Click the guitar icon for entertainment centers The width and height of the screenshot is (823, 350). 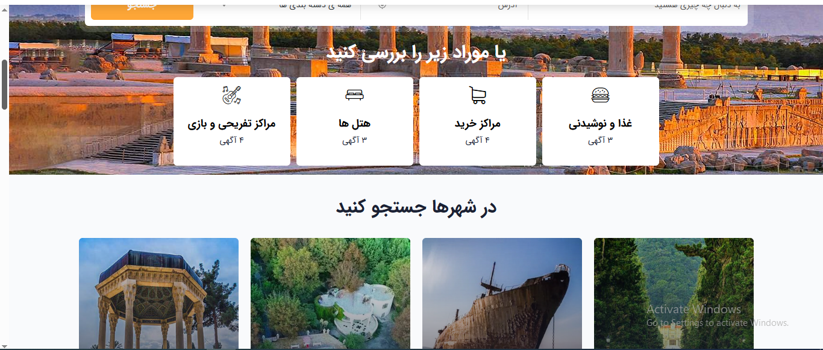(x=231, y=95)
